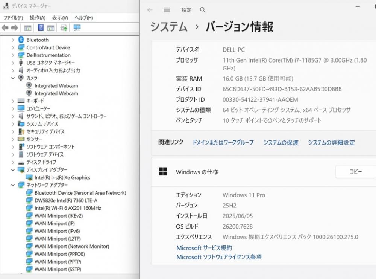This screenshot has height=279, width=376.
Task: Click the 実装 RAM value 16.0 GB
Action: pyautogui.click(x=258, y=79)
